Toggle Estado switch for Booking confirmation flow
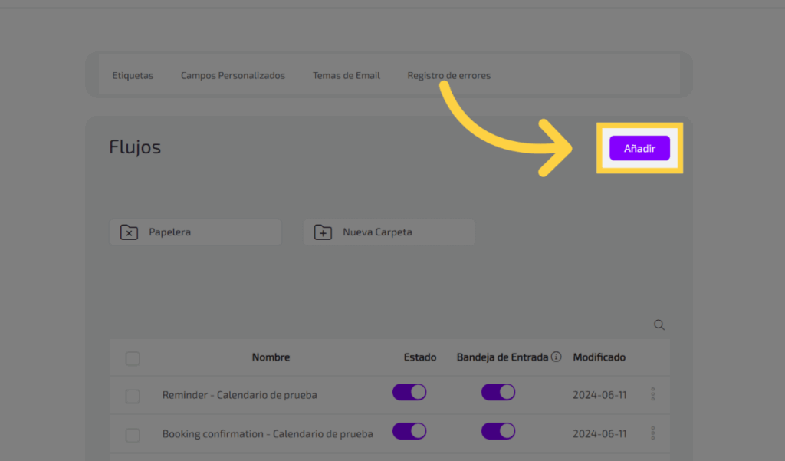This screenshot has height=461, width=785. (x=409, y=432)
